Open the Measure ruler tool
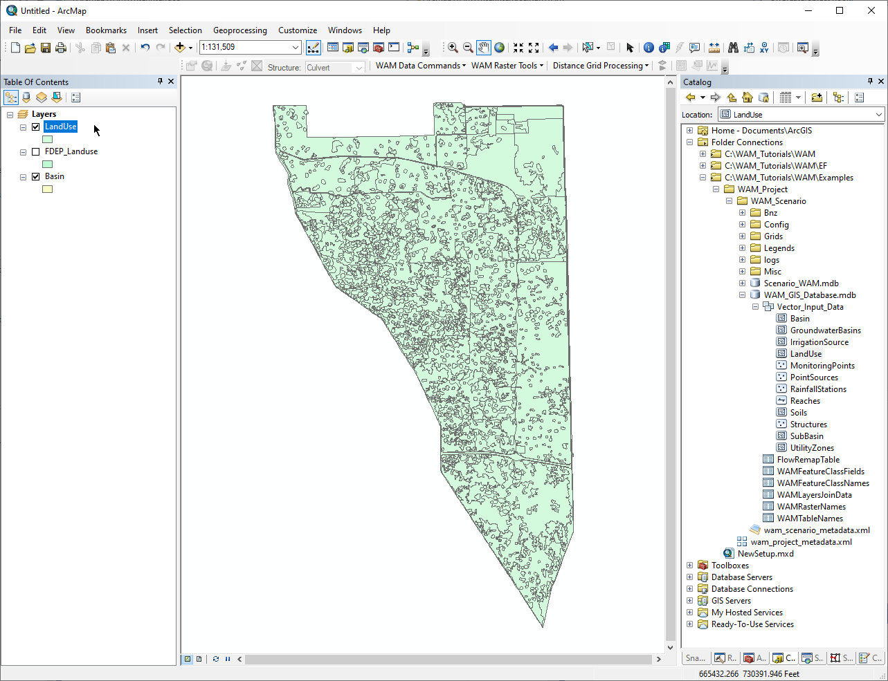This screenshot has width=888, height=681. click(x=714, y=48)
